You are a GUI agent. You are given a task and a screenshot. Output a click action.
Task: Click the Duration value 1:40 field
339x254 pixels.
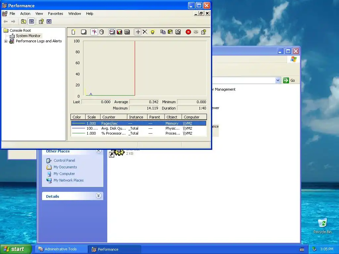(x=192, y=108)
